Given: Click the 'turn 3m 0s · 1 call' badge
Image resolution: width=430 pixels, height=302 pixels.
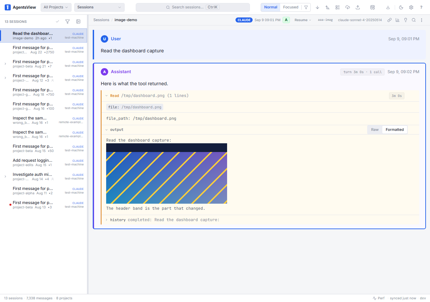Looking at the screenshot, I should (x=362, y=72).
